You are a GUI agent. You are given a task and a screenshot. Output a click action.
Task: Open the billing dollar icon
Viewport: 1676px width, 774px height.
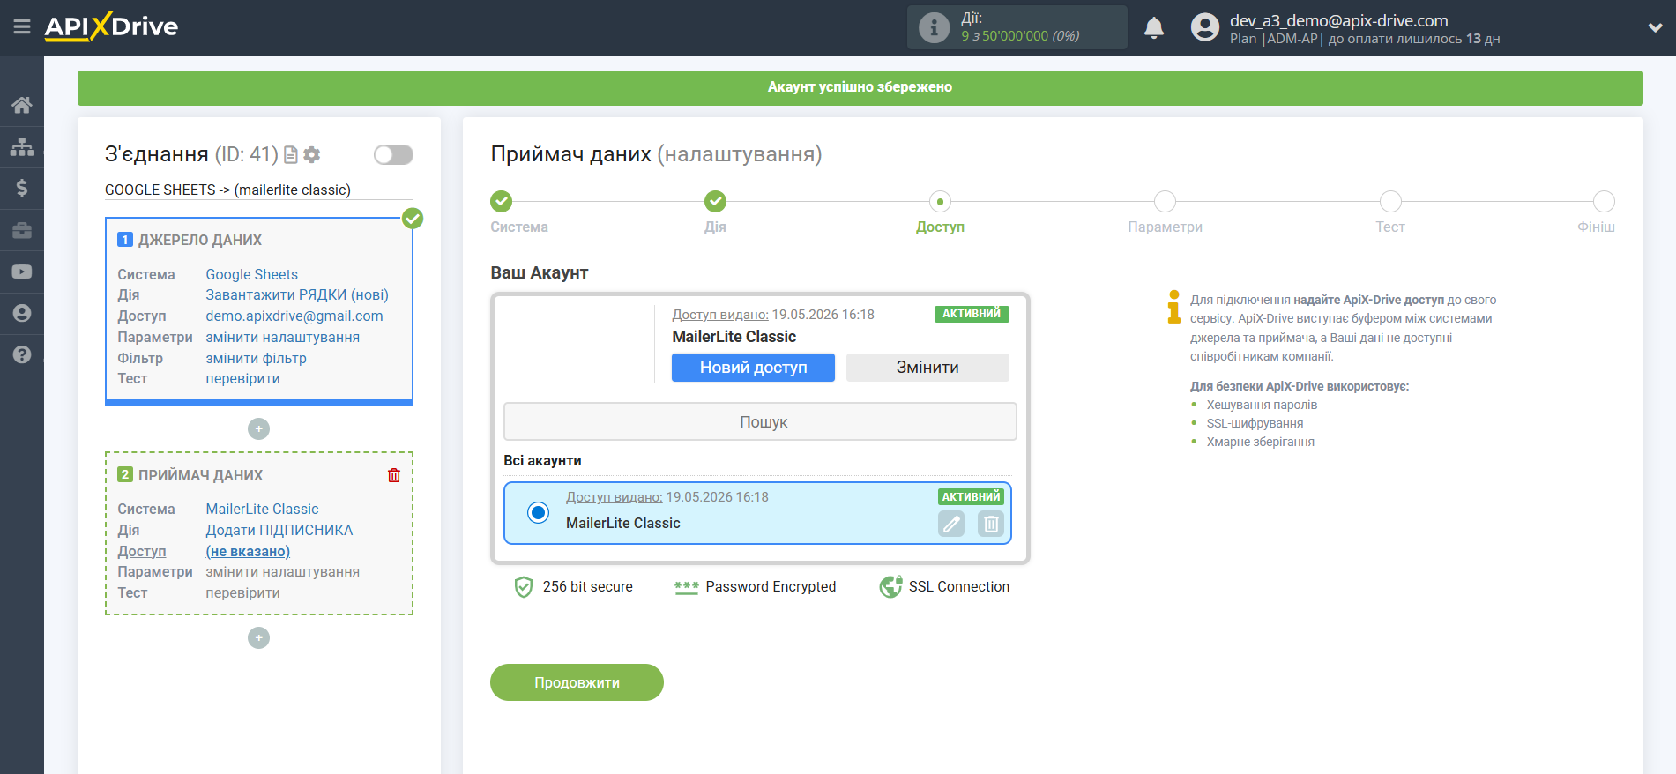tap(22, 188)
